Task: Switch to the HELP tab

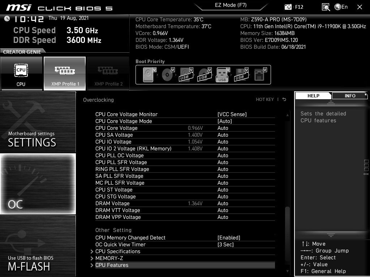Action: click(x=313, y=96)
